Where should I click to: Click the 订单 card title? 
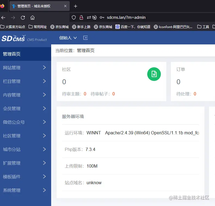(x=181, y=69)
